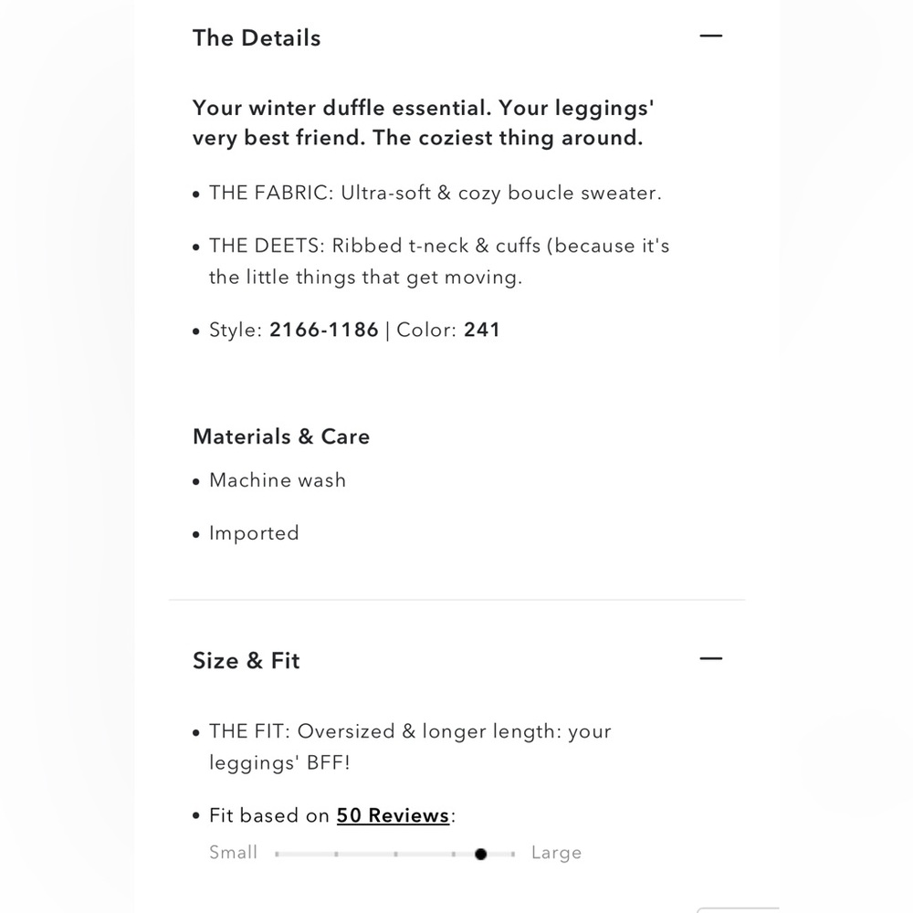Set fit slider to the Small-end tick

click(278, 855)
